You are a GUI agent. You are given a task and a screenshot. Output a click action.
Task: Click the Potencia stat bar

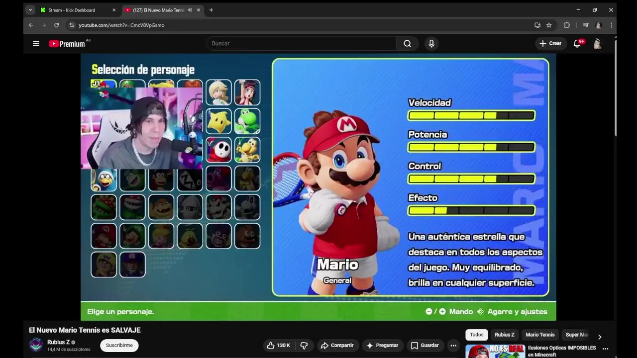[x=471, y=147]
